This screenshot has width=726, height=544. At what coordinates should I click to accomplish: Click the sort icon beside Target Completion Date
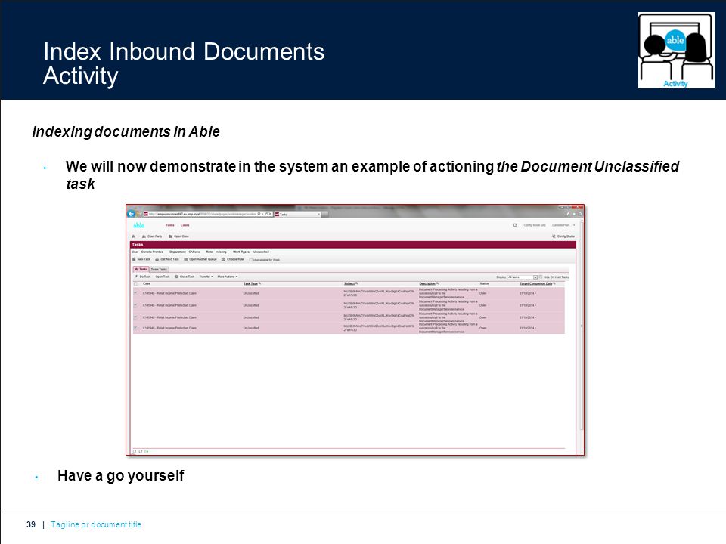[x=554, y=283]
